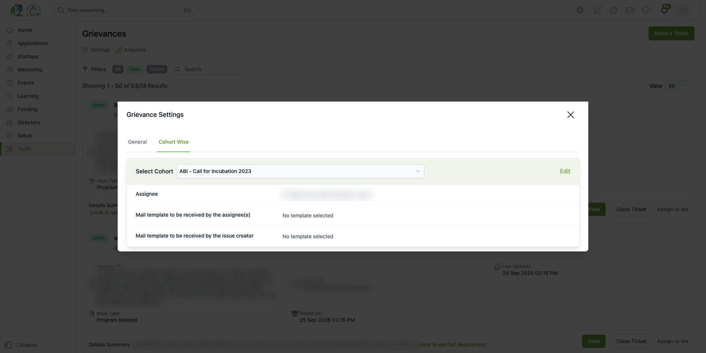Click the platform logo

[26, 10]
